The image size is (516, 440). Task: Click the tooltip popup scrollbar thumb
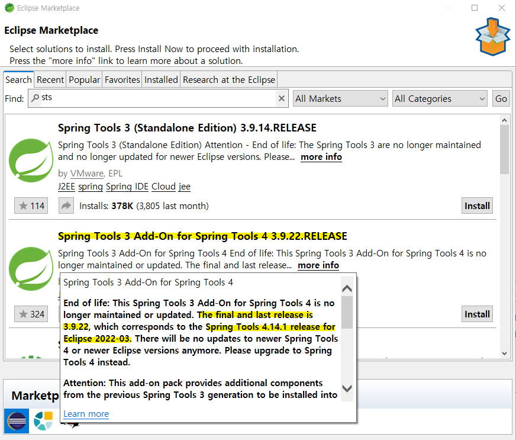pos(347,312)
